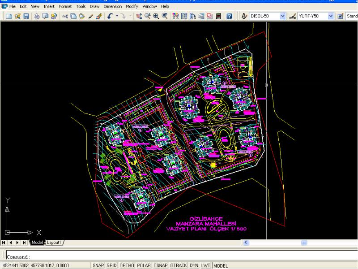Activate Zoom Realtime magnifier icon
Viewport: 358px width, 269px height.
click(x=148, y=16)
